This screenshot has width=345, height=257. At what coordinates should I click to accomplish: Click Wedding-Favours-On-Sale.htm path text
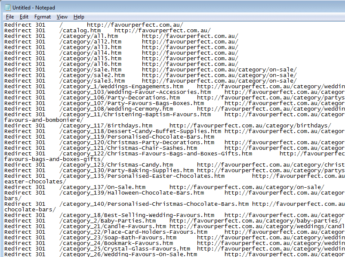[x=151, y=254]
